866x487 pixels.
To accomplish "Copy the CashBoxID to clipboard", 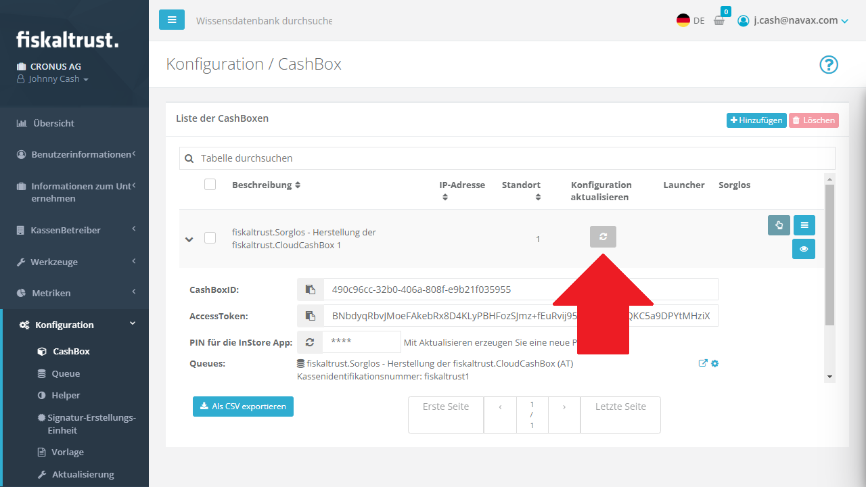I will [311, 289].
